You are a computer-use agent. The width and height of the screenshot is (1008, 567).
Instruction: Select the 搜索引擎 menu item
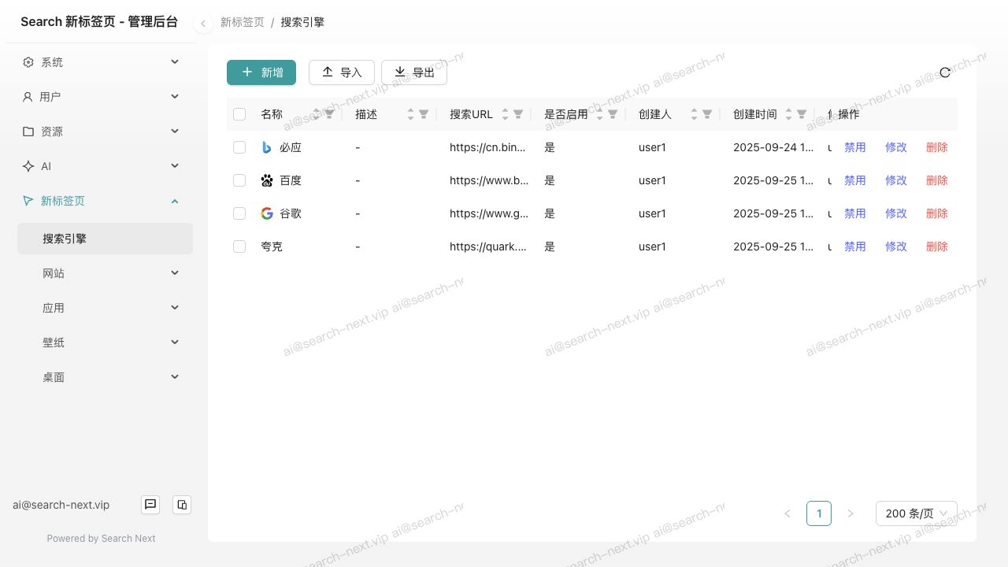pos(105,239)
